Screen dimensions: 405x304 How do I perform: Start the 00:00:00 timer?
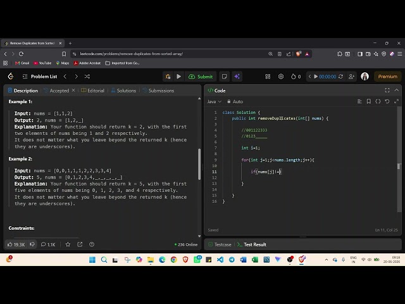(316, 77)
